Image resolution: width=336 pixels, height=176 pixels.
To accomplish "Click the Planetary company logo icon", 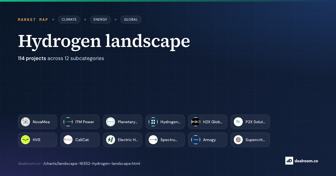I will (x=111, y=122).
